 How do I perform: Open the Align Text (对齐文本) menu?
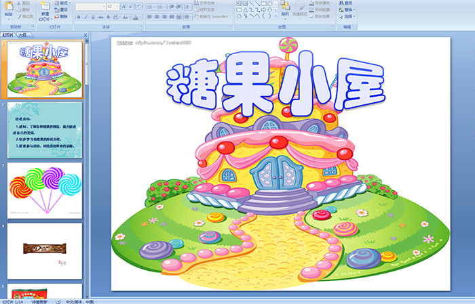click(x=206, y=9)
